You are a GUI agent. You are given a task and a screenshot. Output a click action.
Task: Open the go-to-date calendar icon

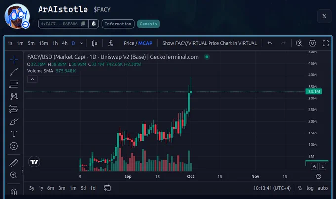coord(107,188)
